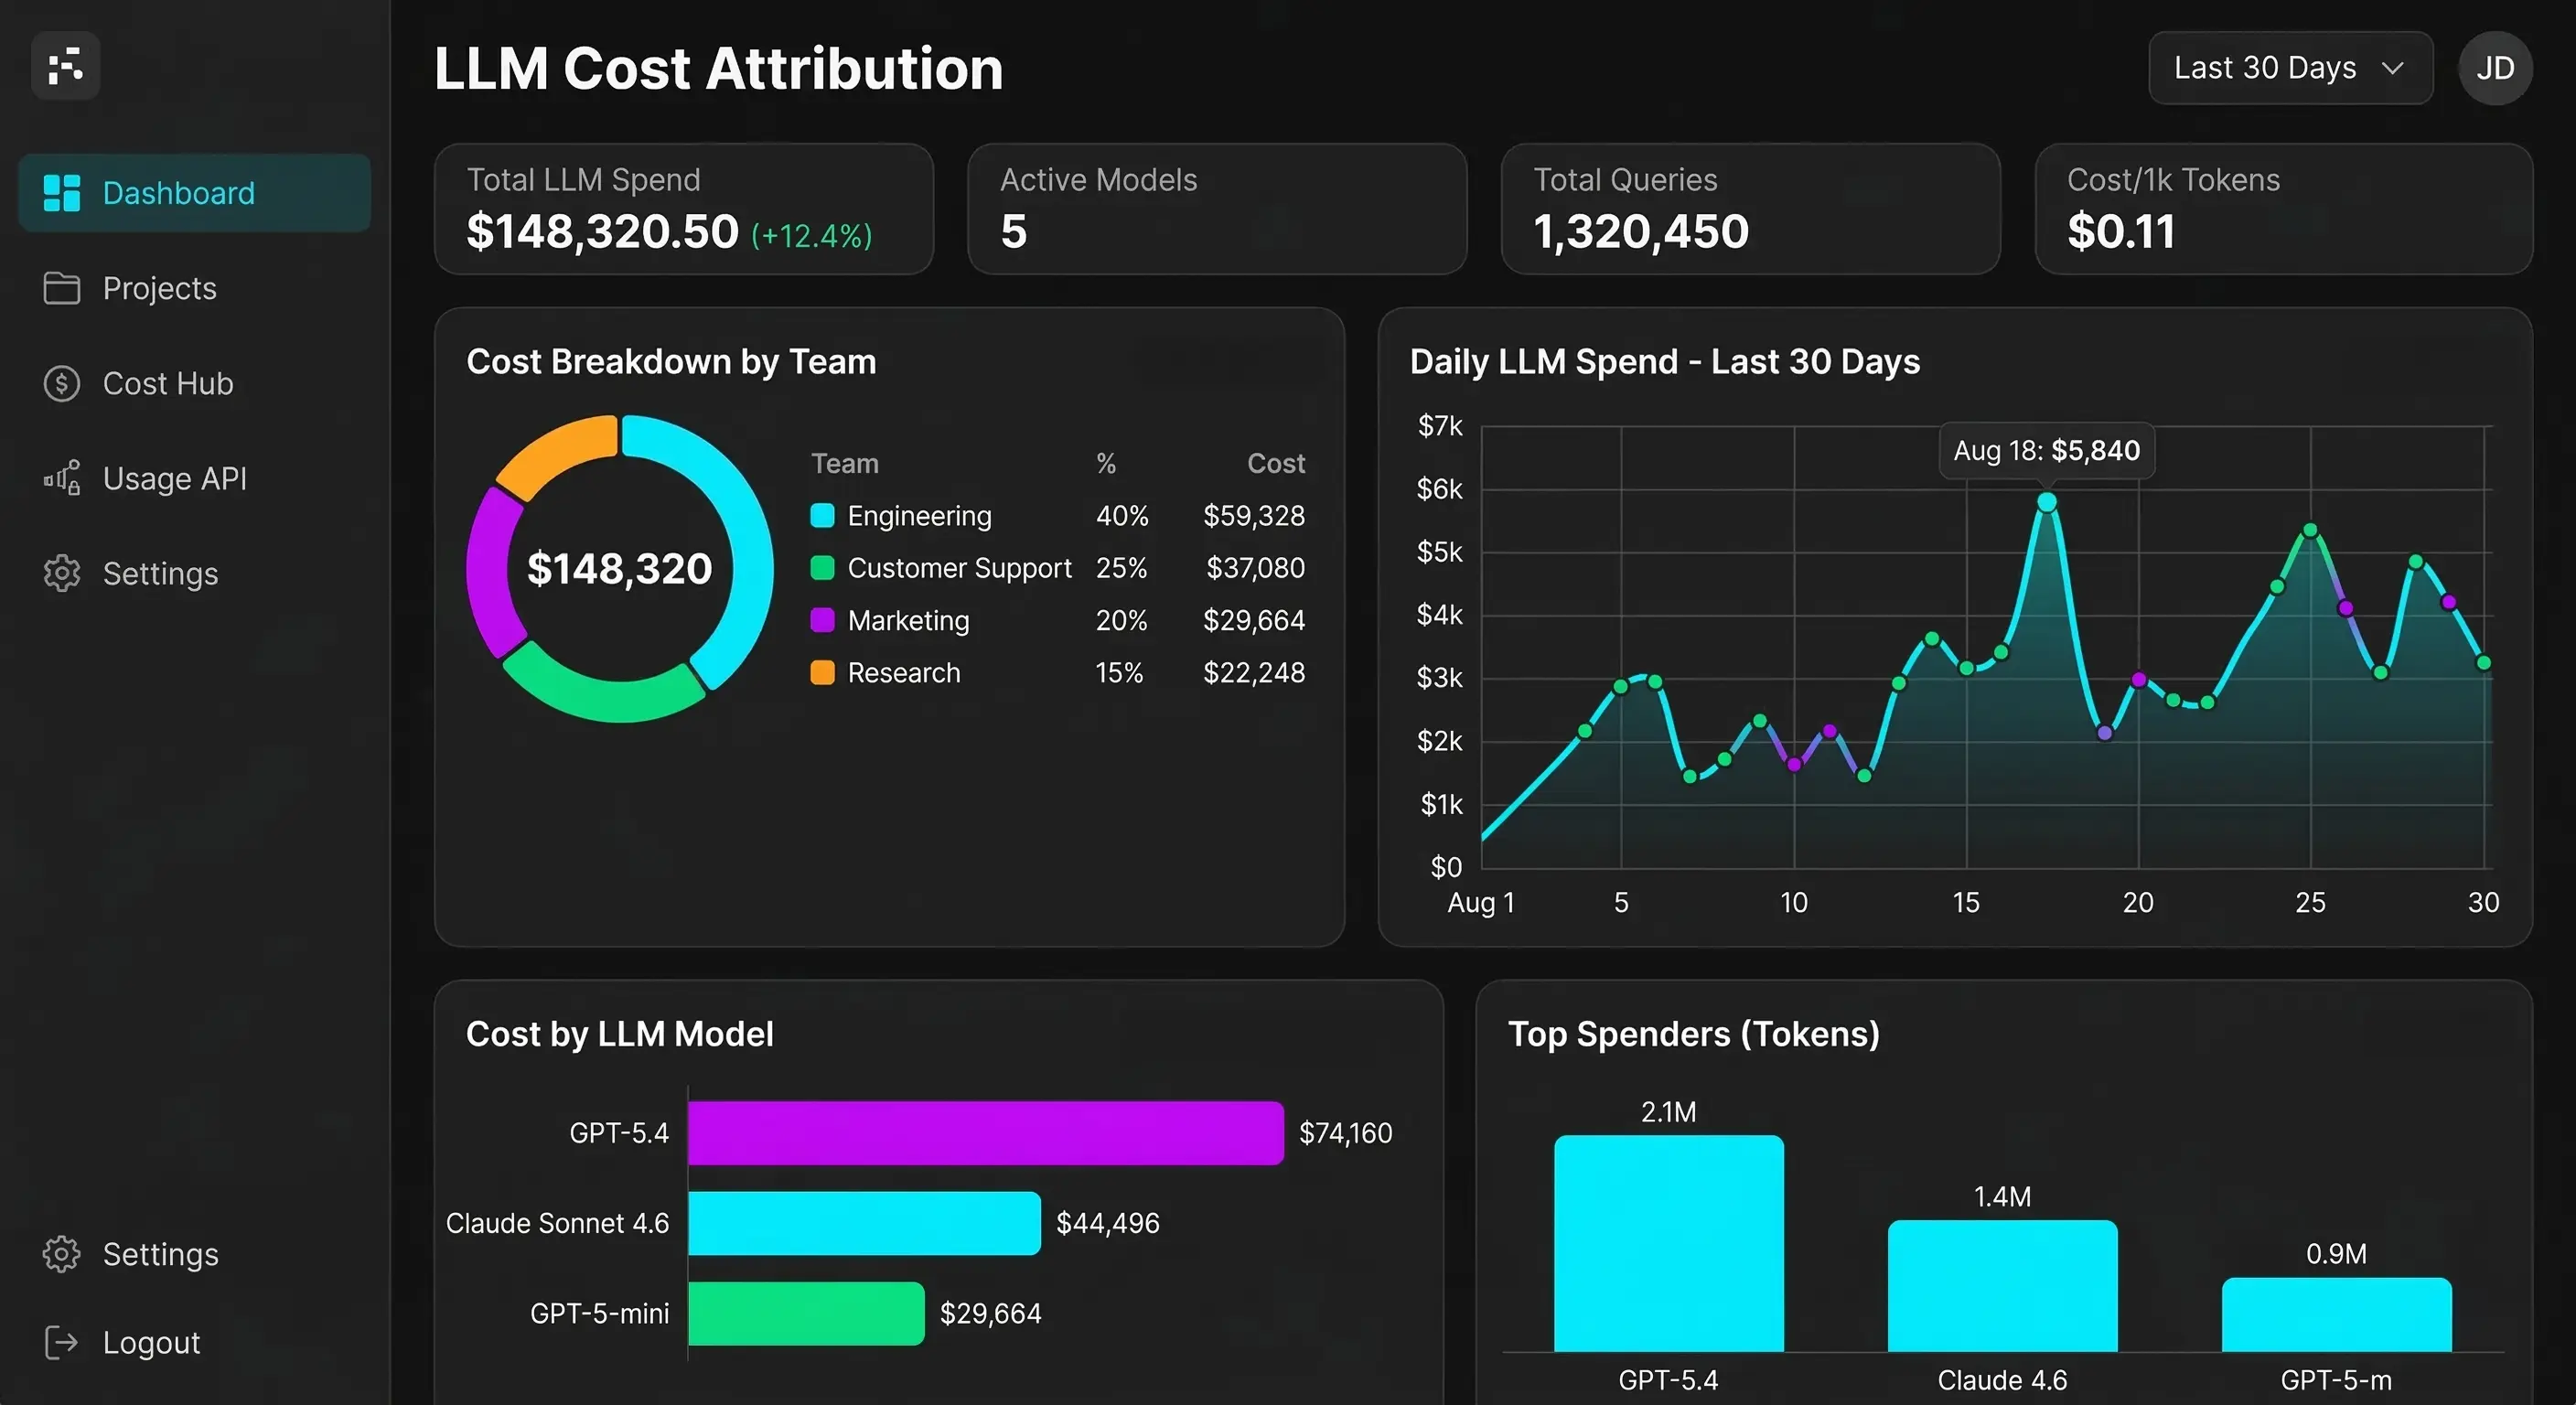Click the app logo at top left

65,66
